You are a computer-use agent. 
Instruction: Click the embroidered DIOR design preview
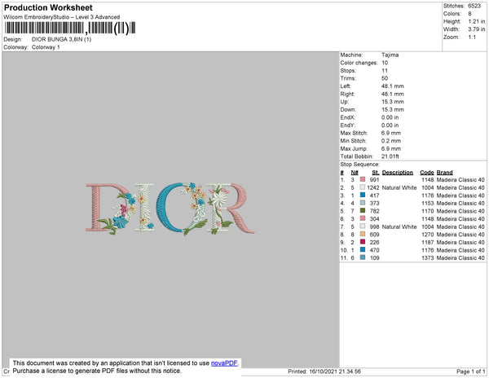point(170,209)
